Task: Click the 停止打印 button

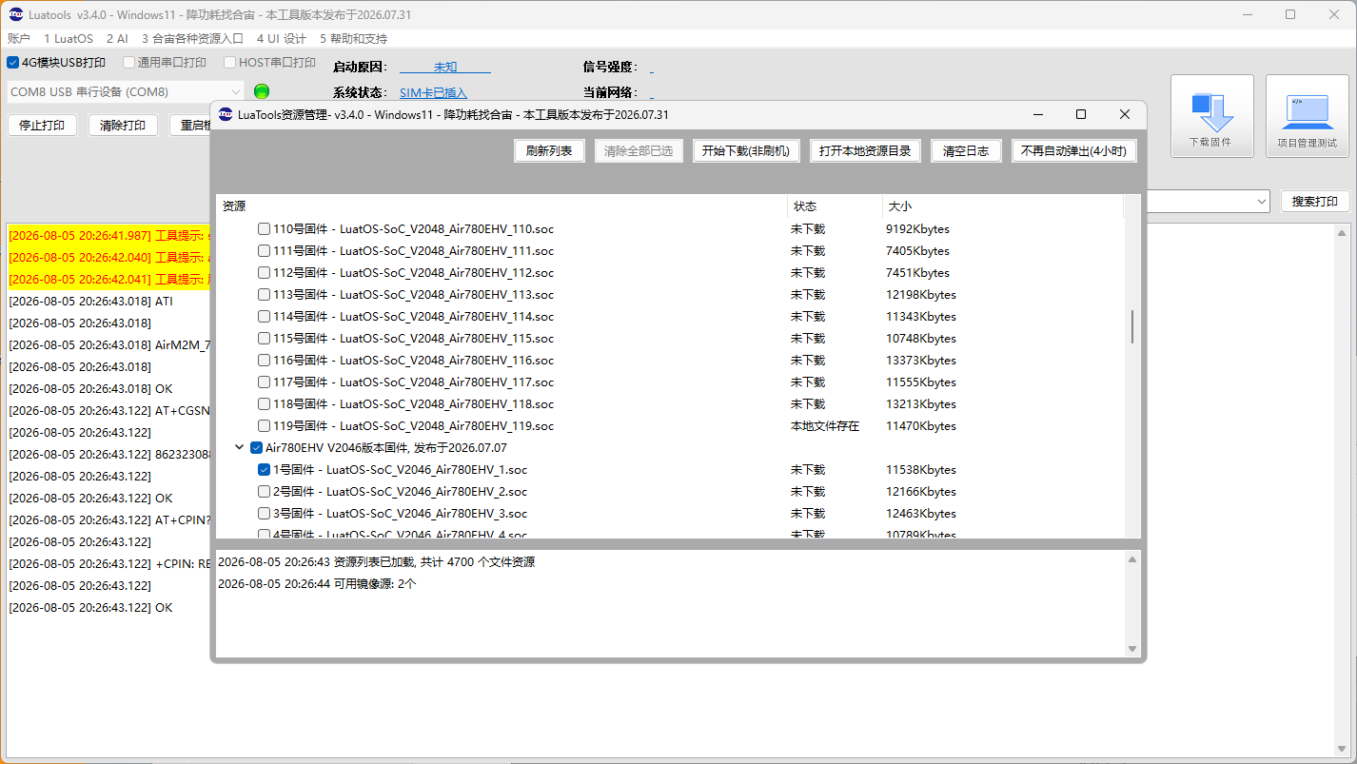Action: coord(42,126)
